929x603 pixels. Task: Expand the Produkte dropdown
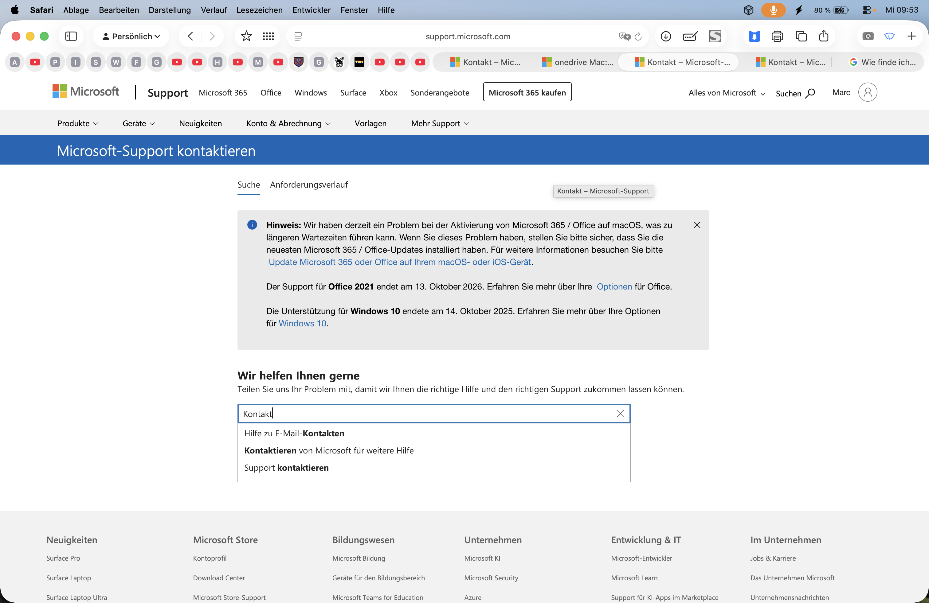[x=78, y=123]
